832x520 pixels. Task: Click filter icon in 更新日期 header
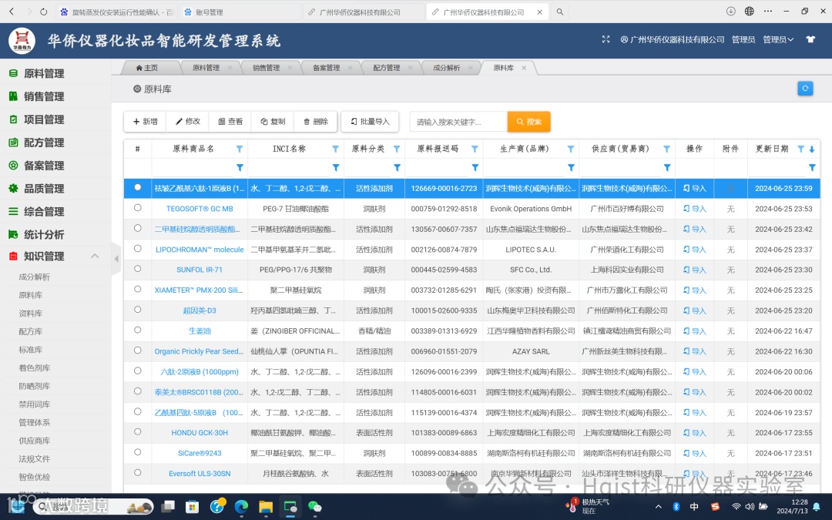[x=801, y=149]
